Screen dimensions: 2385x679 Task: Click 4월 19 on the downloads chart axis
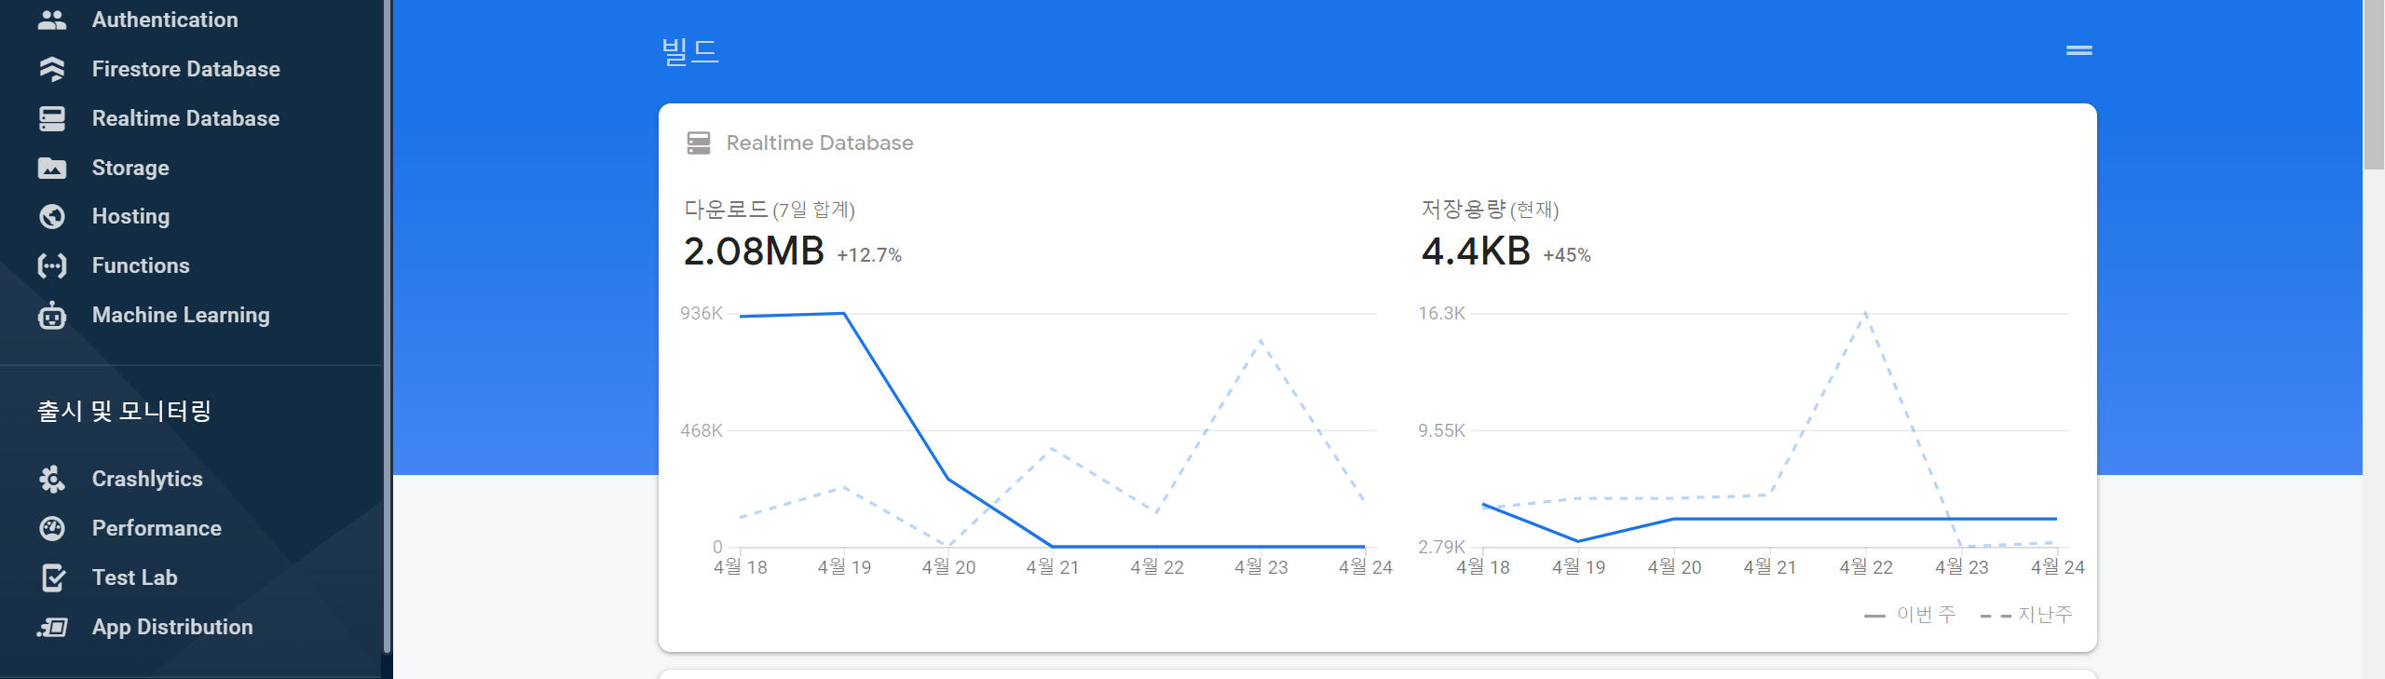pos(844,567)
